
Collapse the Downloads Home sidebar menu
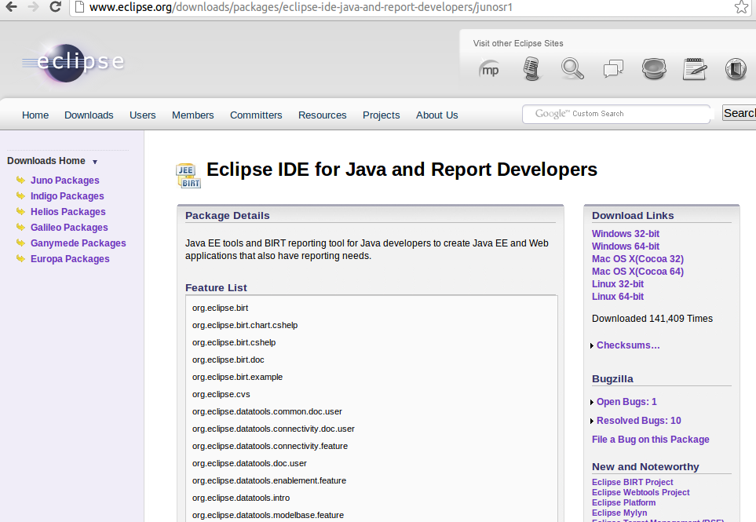95,162
